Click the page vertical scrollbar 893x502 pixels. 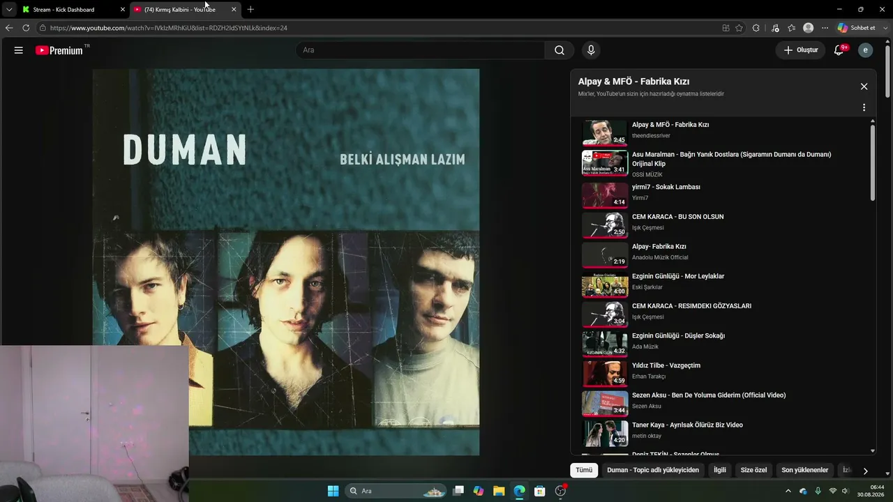point(887,70)
